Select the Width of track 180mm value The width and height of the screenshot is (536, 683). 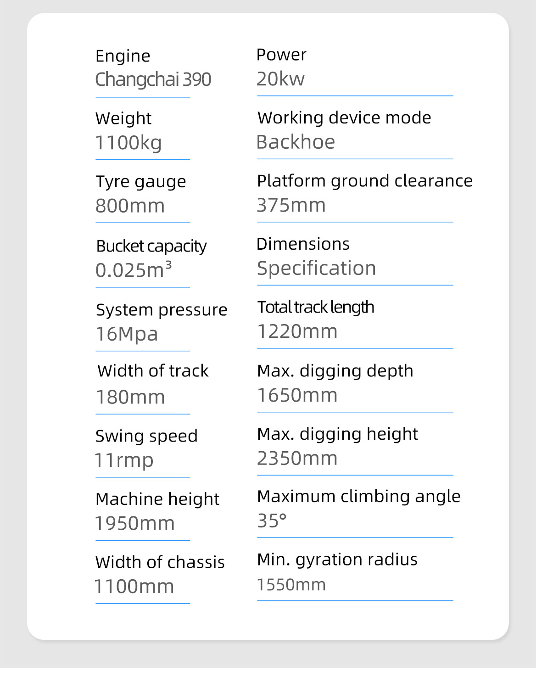tap(130, 397)
